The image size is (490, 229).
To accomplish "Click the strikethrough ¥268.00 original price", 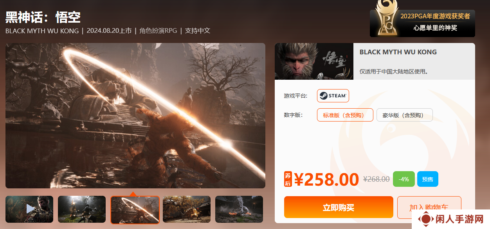I will point(377,179).
